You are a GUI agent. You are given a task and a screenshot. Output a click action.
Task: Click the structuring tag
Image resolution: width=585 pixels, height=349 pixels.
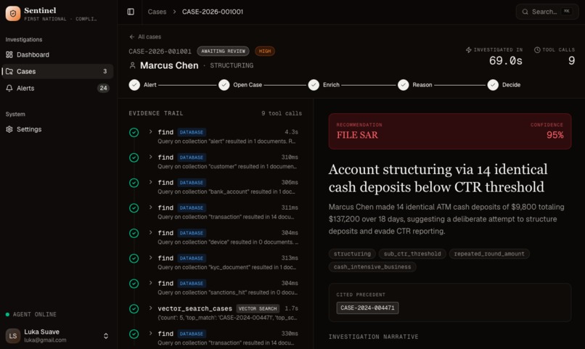(352, 253)
